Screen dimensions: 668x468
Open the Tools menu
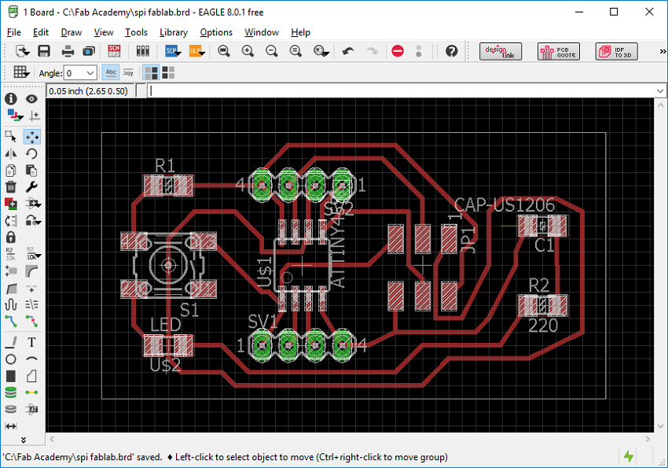coord(136,32)
